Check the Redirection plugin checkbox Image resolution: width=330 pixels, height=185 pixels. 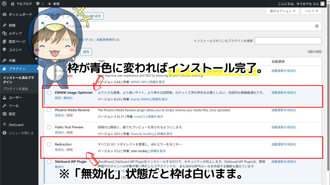(49, 144)
